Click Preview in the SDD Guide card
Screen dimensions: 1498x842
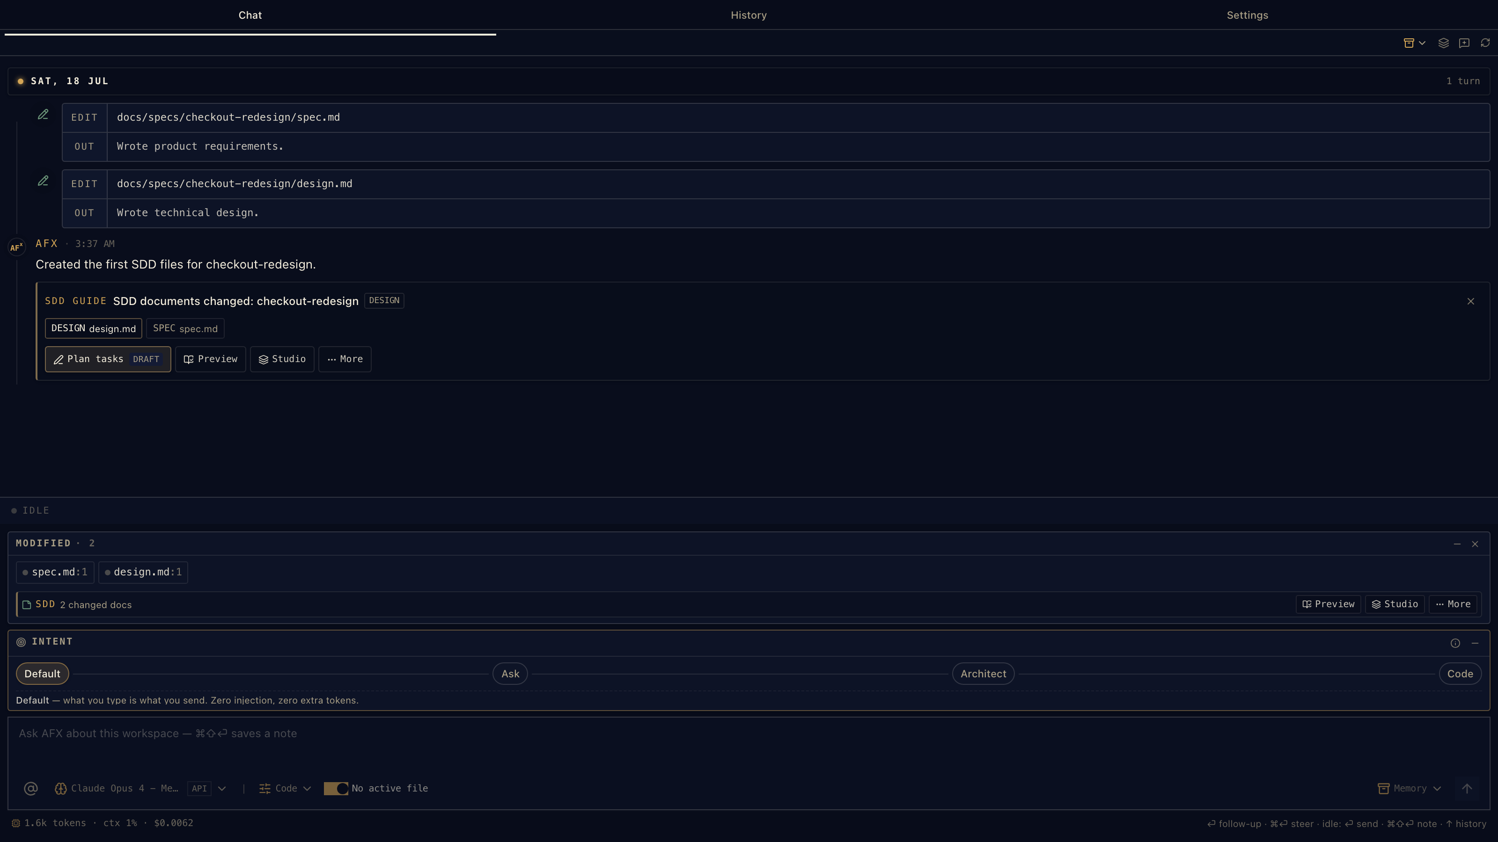coord(211,359)
